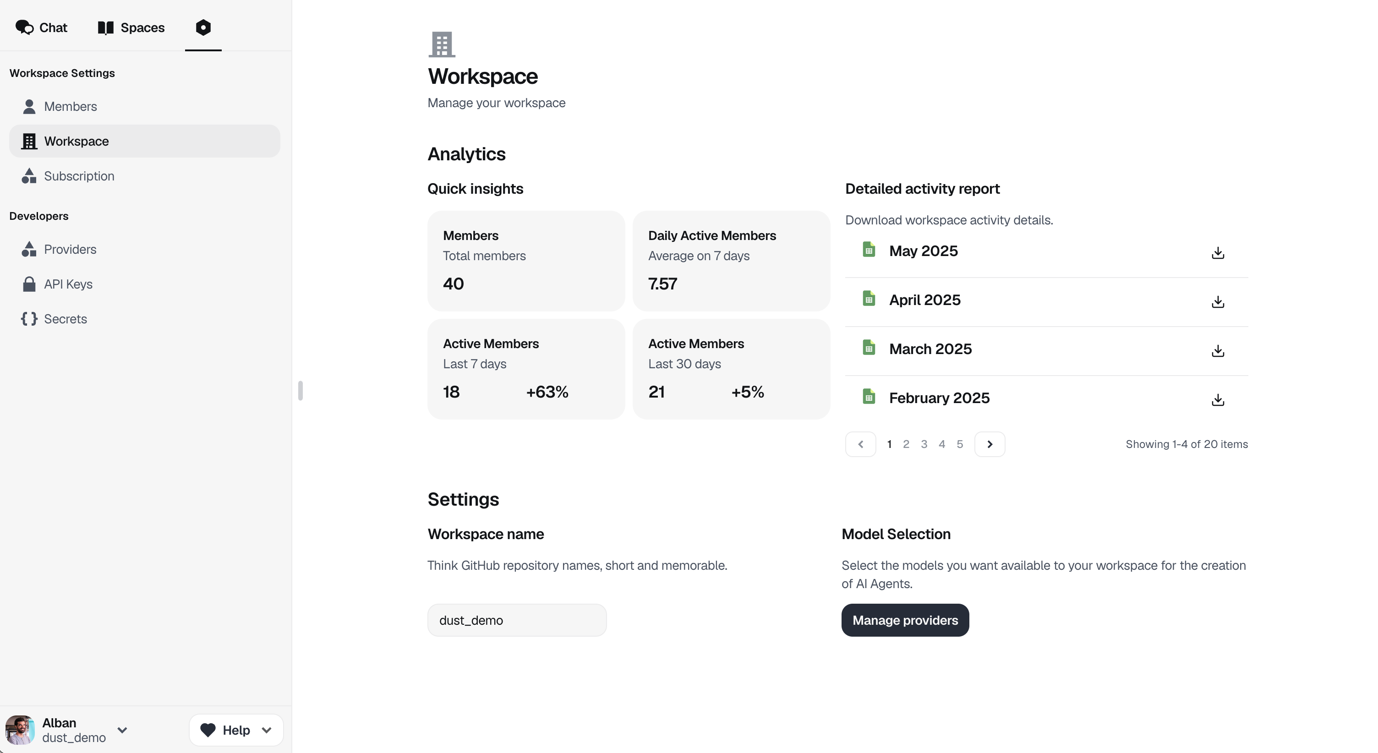This screenshot has height=753, width=1378.
Task: Click the May 2025 report label
Action: pos(923,251)
